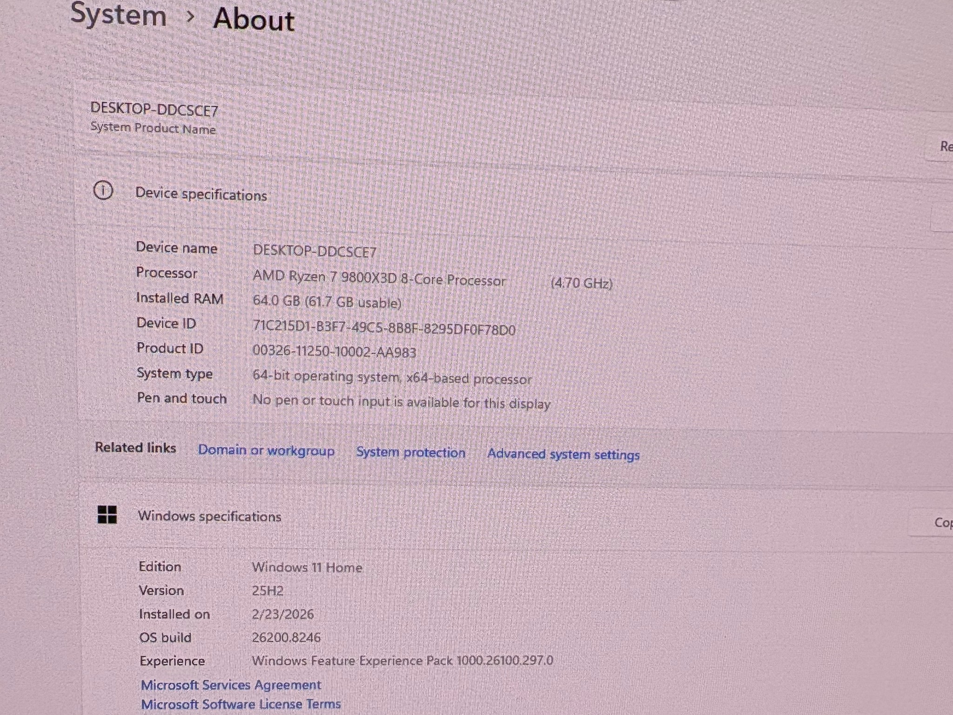The height and width of the screenshot is (715, 953).
Task: Click the Experience row label
Action: coord(172,661)
